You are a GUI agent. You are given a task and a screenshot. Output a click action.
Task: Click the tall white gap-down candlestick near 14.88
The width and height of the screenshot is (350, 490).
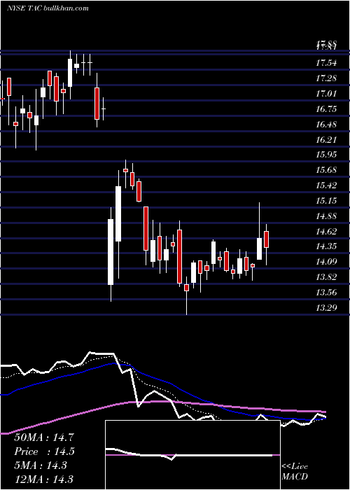111,252
